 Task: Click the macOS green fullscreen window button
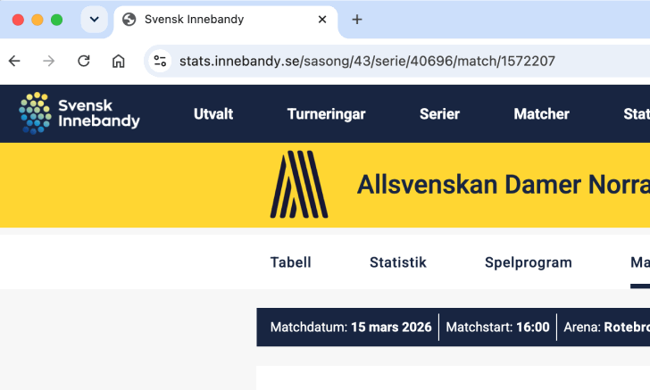pyautogui.click(x=57, y=20)
